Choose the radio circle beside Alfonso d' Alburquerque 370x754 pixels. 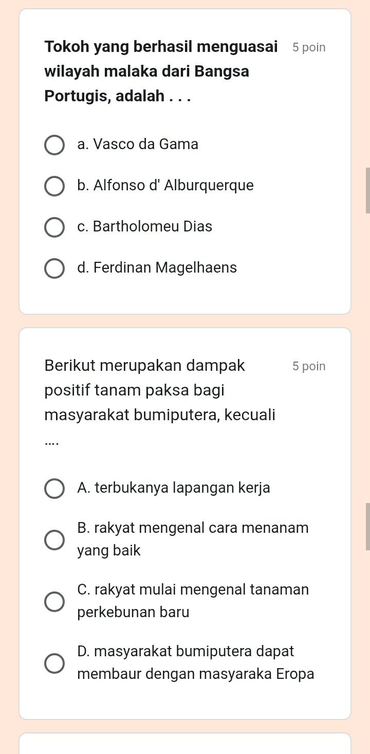tap(54, 186)
